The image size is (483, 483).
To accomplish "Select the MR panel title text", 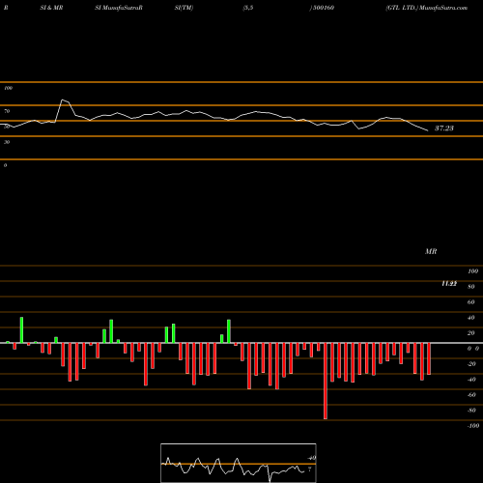I will (431, 251).
